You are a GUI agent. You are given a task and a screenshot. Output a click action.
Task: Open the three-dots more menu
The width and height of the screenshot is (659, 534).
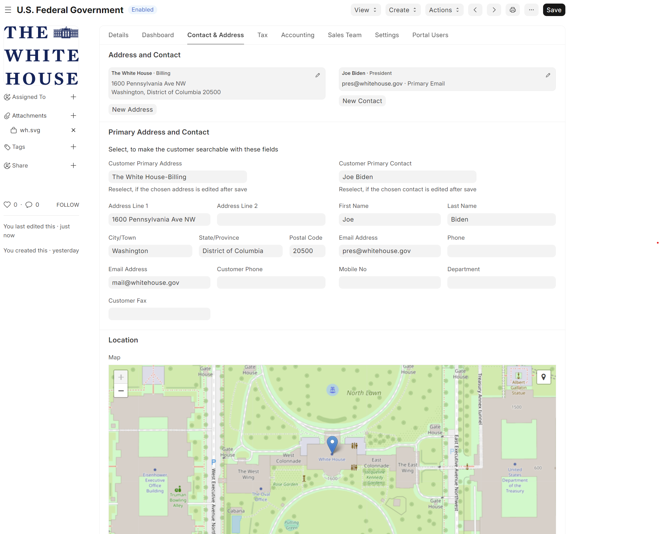(531, 10)
